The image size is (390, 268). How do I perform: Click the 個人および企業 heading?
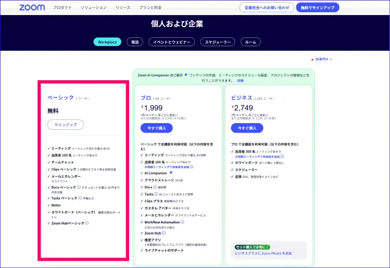(177, 24)
